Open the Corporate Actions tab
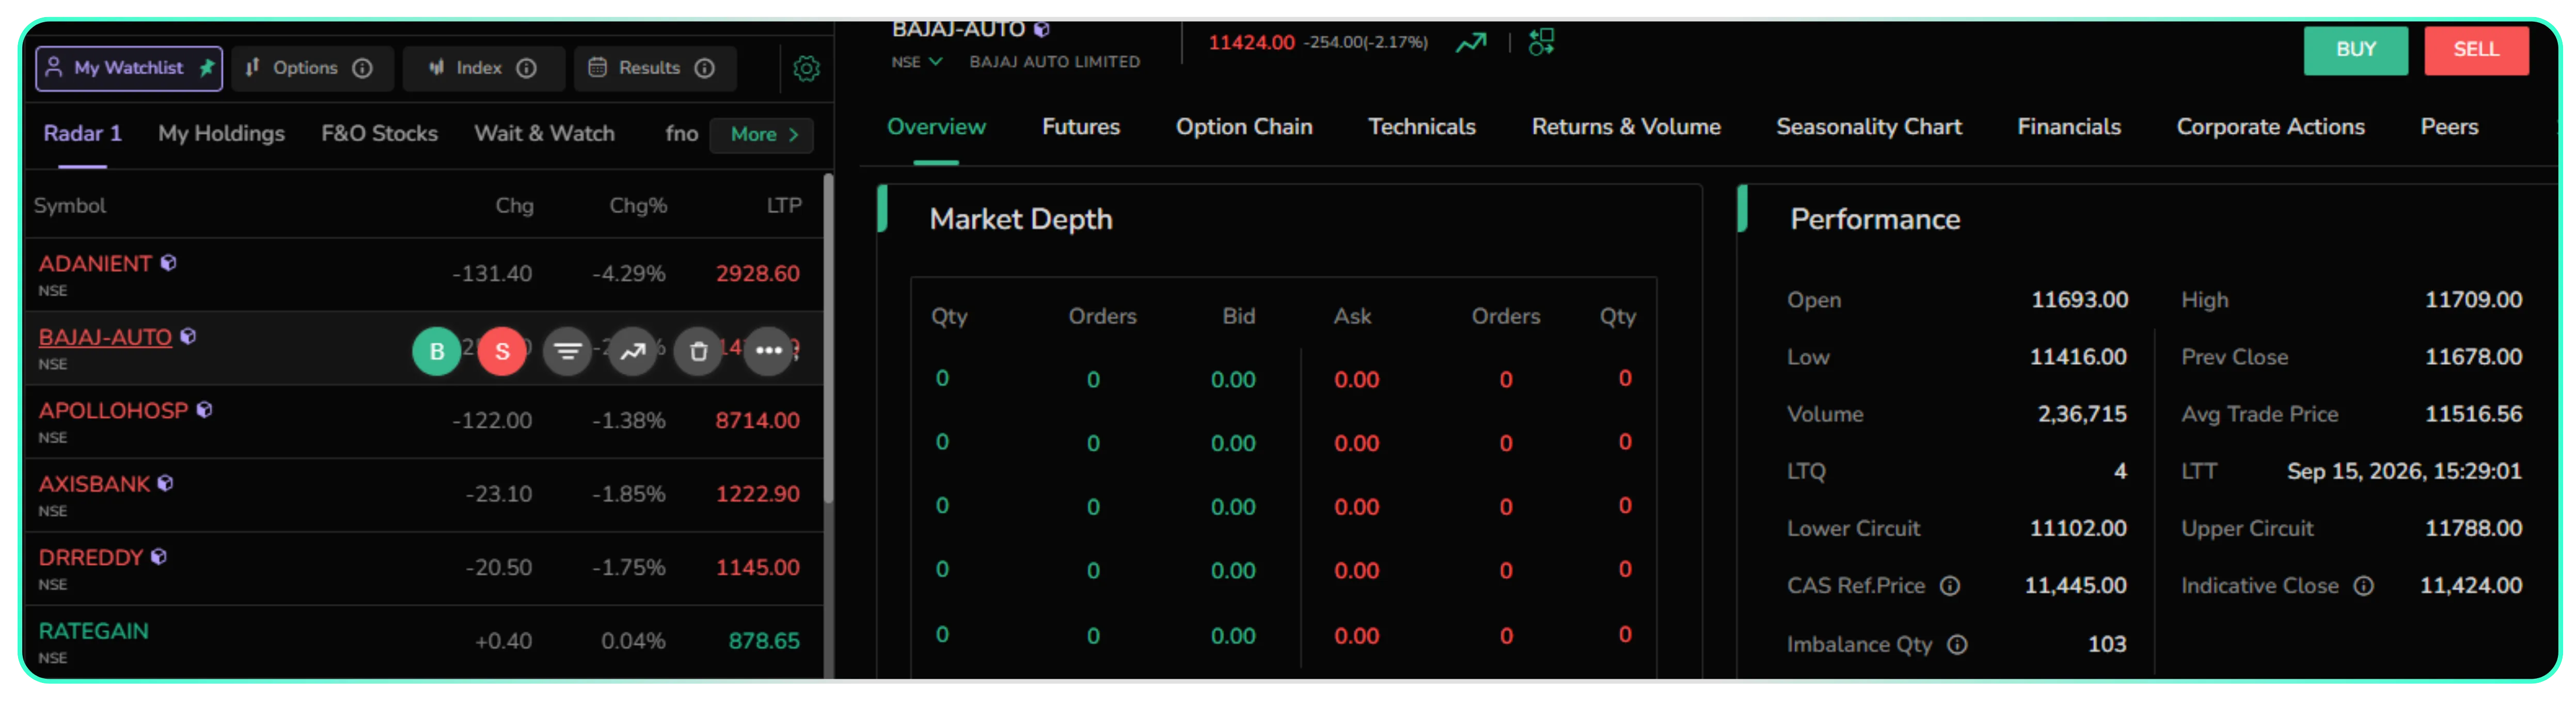This screenshot has height=703, width=2576. click(2270, 127)
